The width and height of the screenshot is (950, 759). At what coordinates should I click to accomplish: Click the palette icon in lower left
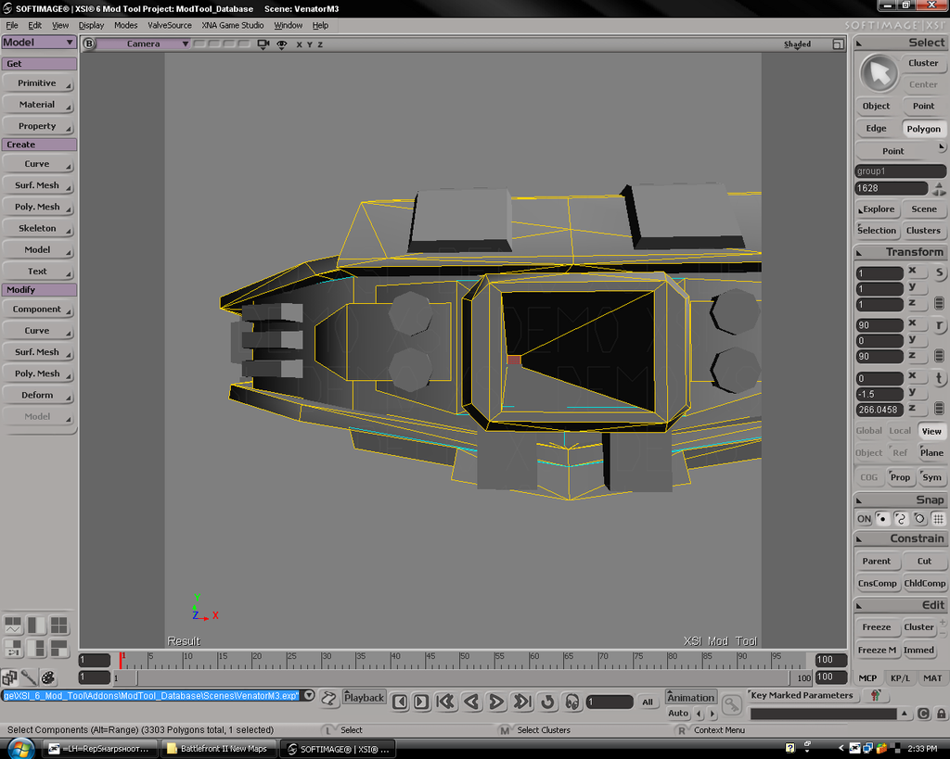tap(48, 677)
